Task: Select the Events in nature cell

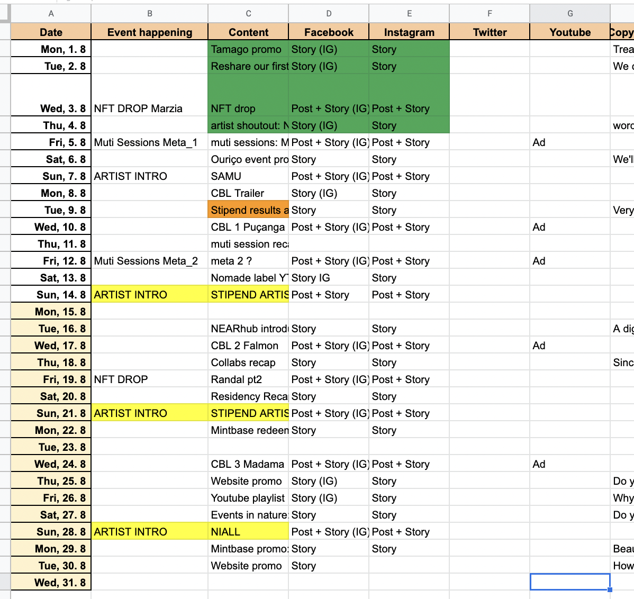Action: [248, 515]
